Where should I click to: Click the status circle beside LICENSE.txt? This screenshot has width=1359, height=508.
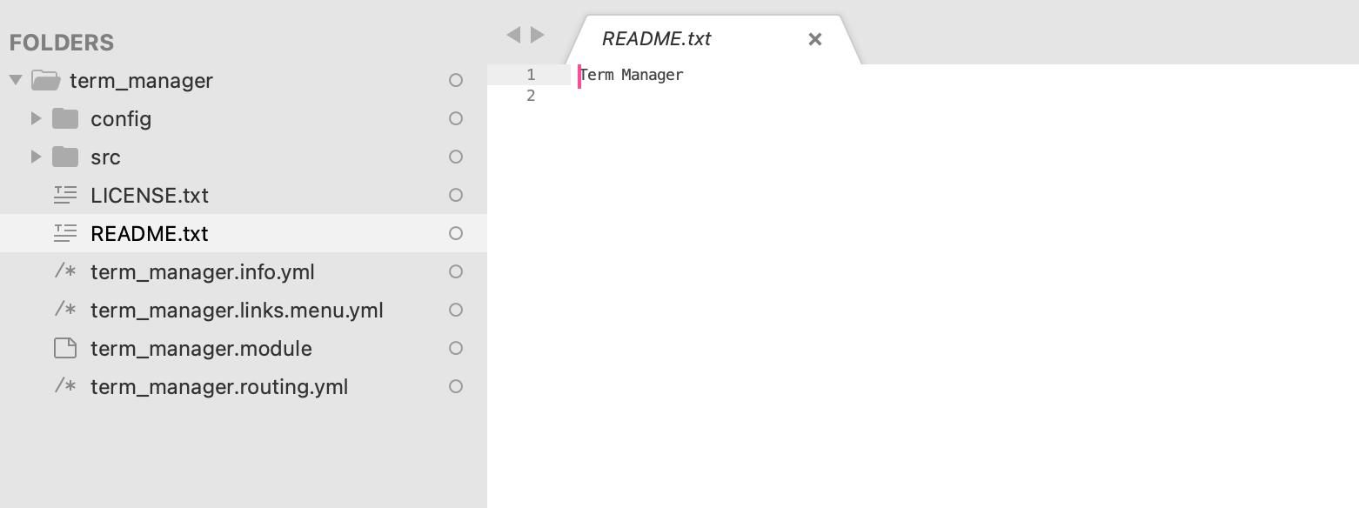point(455,195)
